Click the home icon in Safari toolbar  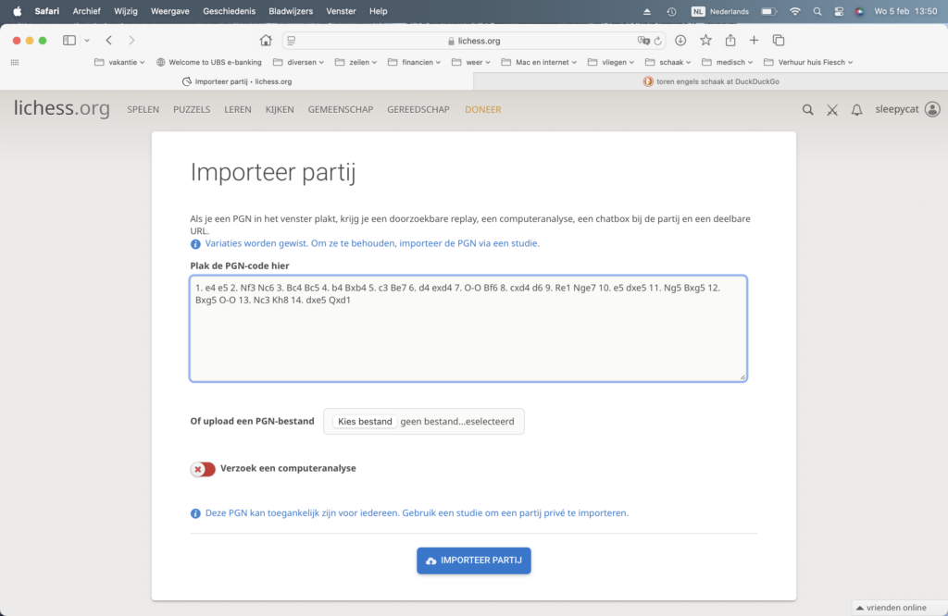[266, 41]
